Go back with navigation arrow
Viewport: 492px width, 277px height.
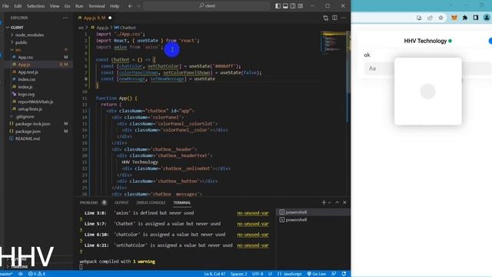tap(130, 5)
